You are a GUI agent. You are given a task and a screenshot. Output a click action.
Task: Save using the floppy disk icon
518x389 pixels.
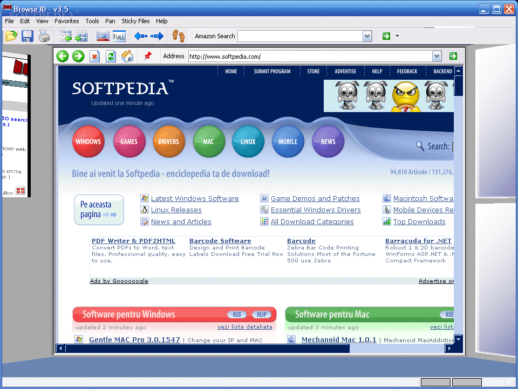point(28,36)
